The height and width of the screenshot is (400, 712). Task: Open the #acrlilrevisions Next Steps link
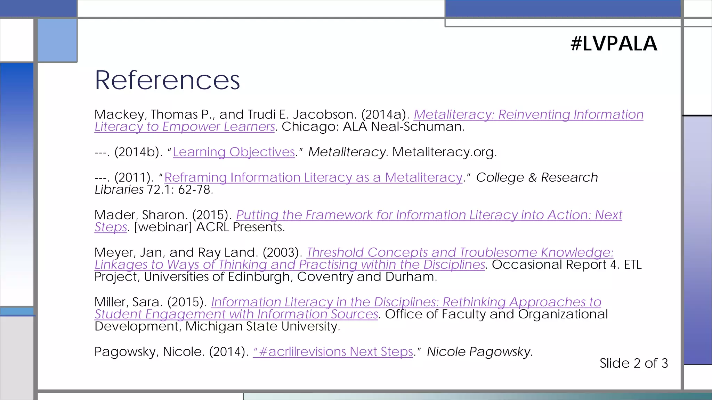coord(333,351)
